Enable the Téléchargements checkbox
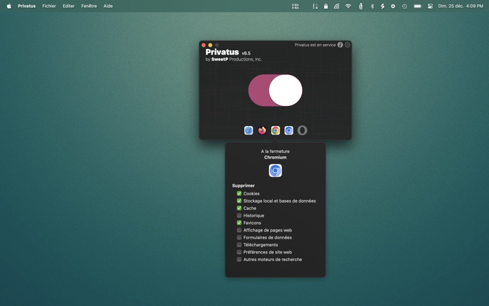Viewport: 489px width, 306px height. click(x=239, y=245)
